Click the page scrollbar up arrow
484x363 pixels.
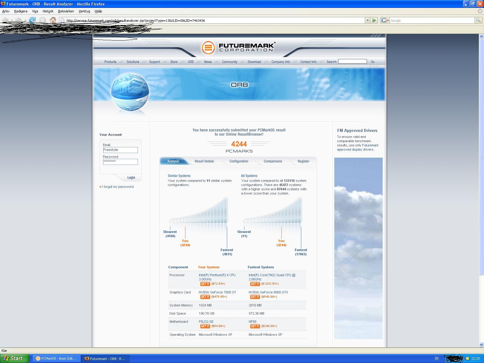pyautogui.click(x=481, y=36)
